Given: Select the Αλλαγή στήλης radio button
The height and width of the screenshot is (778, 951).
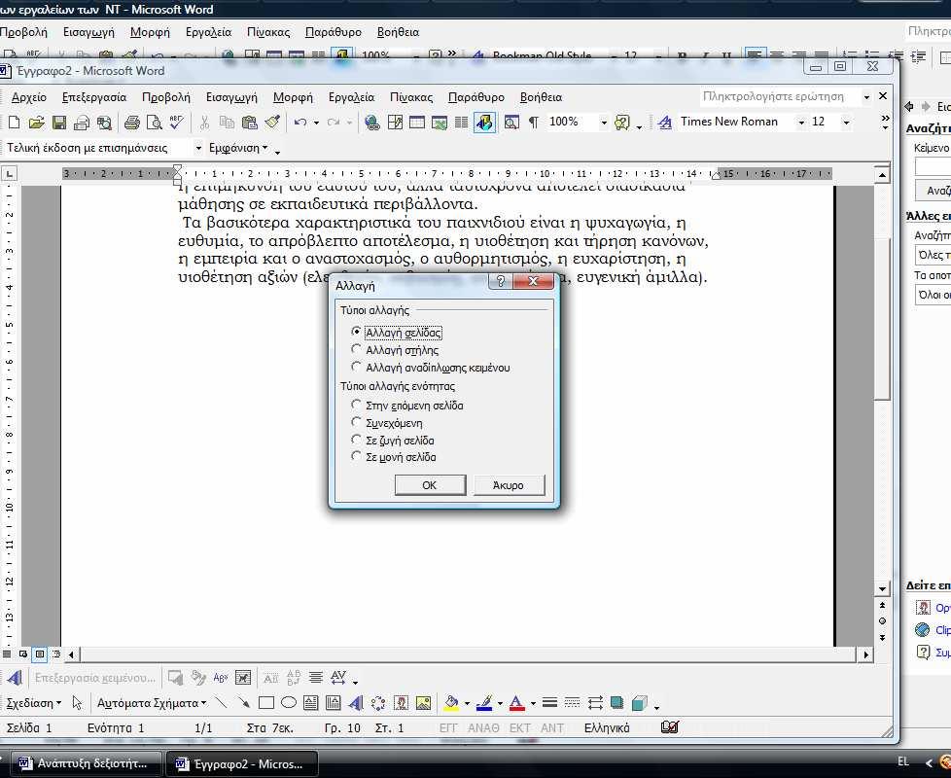Looking at the screenshot, I should tap(356, 349).
